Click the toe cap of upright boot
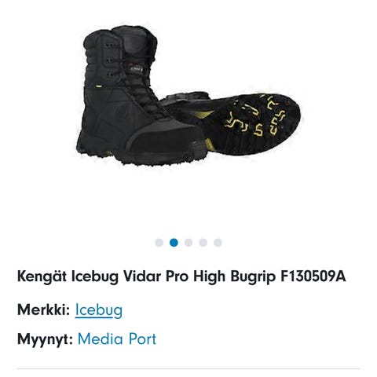Image resolution: width=377 pixels, height=377 pixels. tap(167, 143)
